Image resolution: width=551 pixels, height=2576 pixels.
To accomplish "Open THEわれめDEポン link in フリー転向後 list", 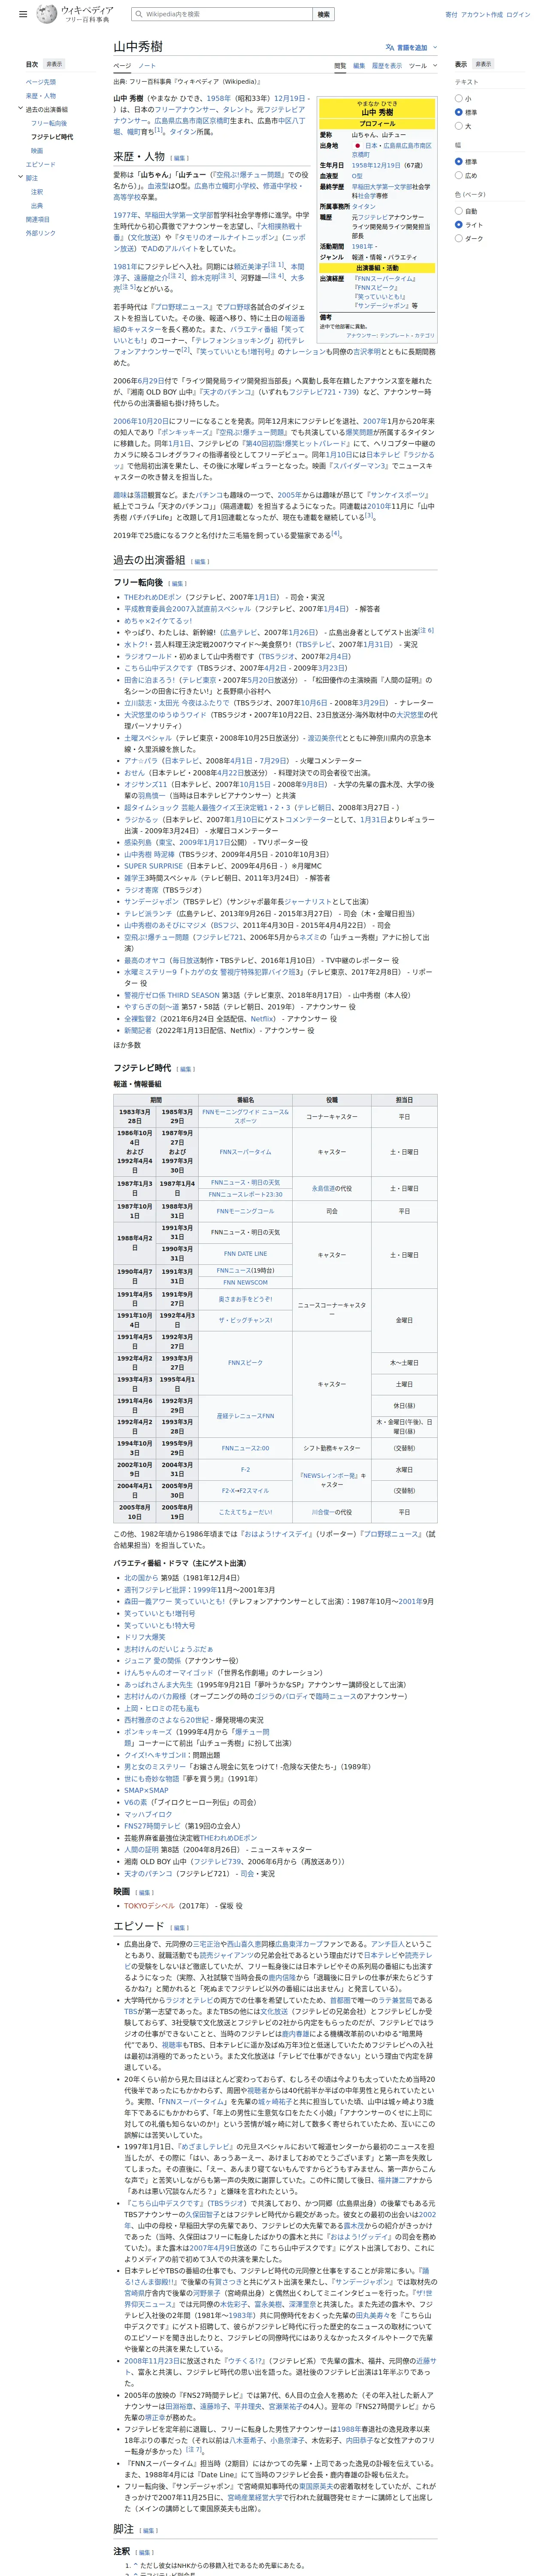I will tap(153, 597).
